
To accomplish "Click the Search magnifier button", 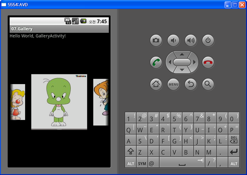I will tap(208, 84).
